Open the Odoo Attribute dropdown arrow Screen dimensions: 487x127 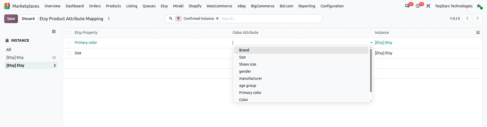(x=371, y=43)
